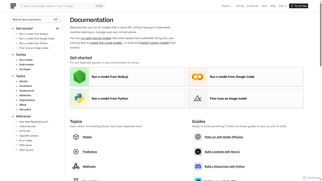Open Build a Discord bot with Python
This screenshot has height=181, width=322.
tap(225, 166)
